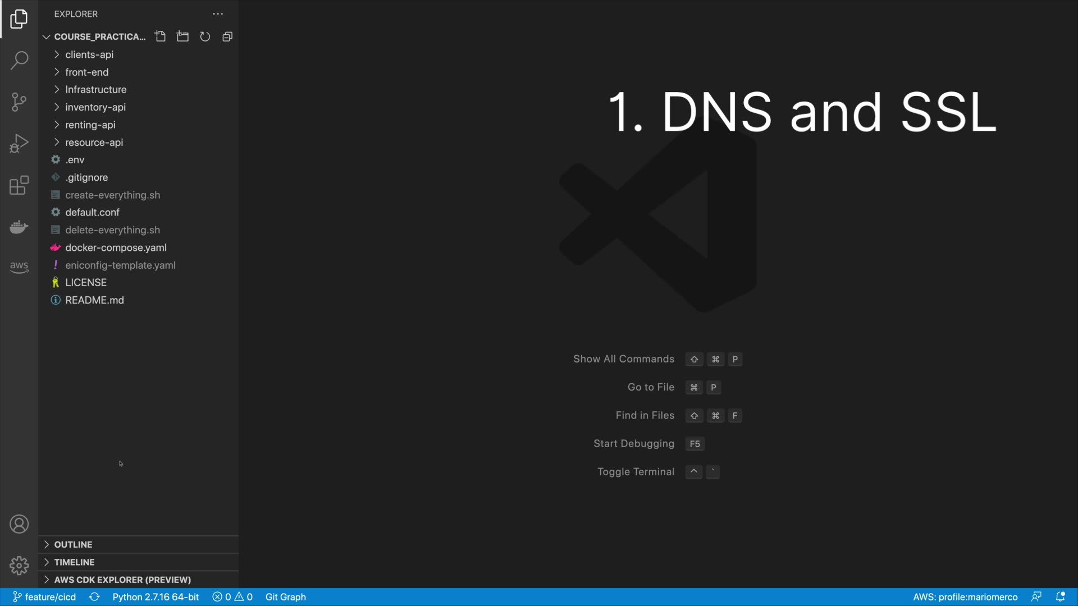Open Run and Debug view
Viewport: 1078px width, 606px height.
click(19, 144)
